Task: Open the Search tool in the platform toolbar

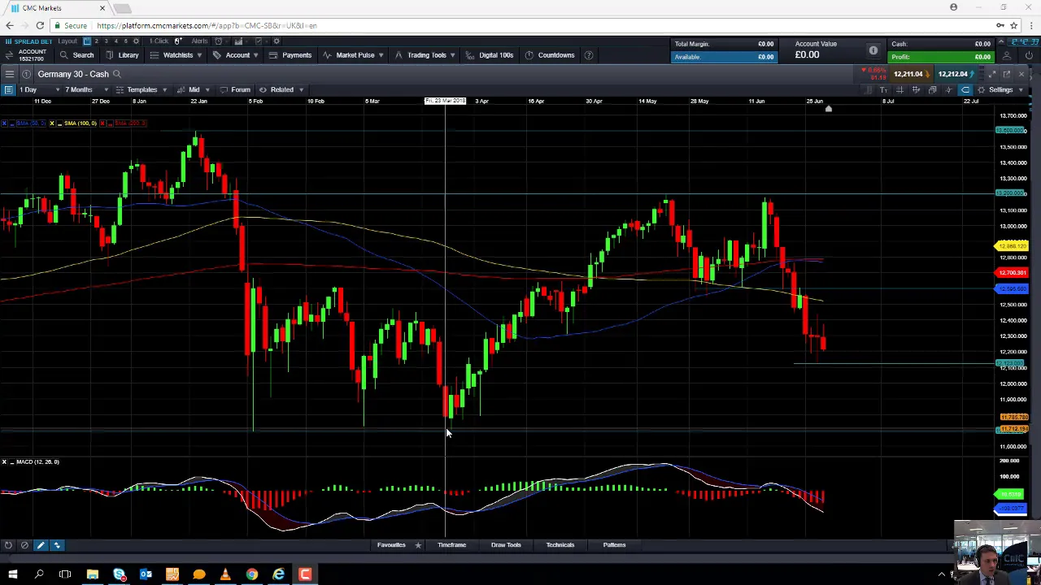Action: 76,55
